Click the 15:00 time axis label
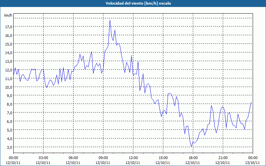 (163, 158)
